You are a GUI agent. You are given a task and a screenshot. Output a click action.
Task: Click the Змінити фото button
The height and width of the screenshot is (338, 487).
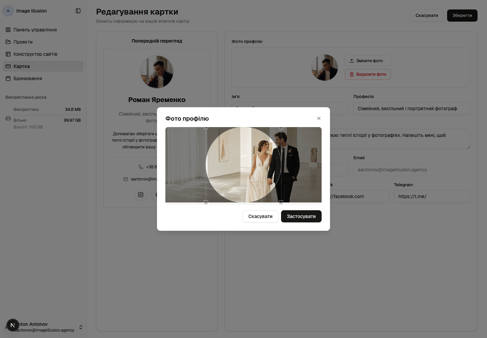click(368, 61)
